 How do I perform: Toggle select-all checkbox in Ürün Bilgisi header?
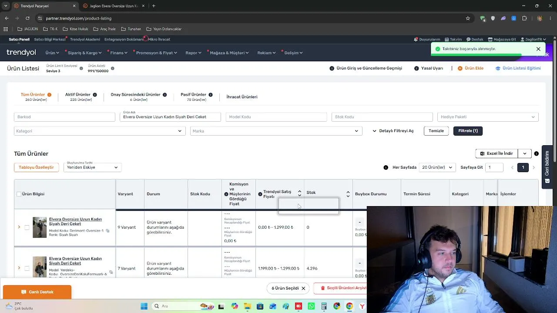click(19, 194)
